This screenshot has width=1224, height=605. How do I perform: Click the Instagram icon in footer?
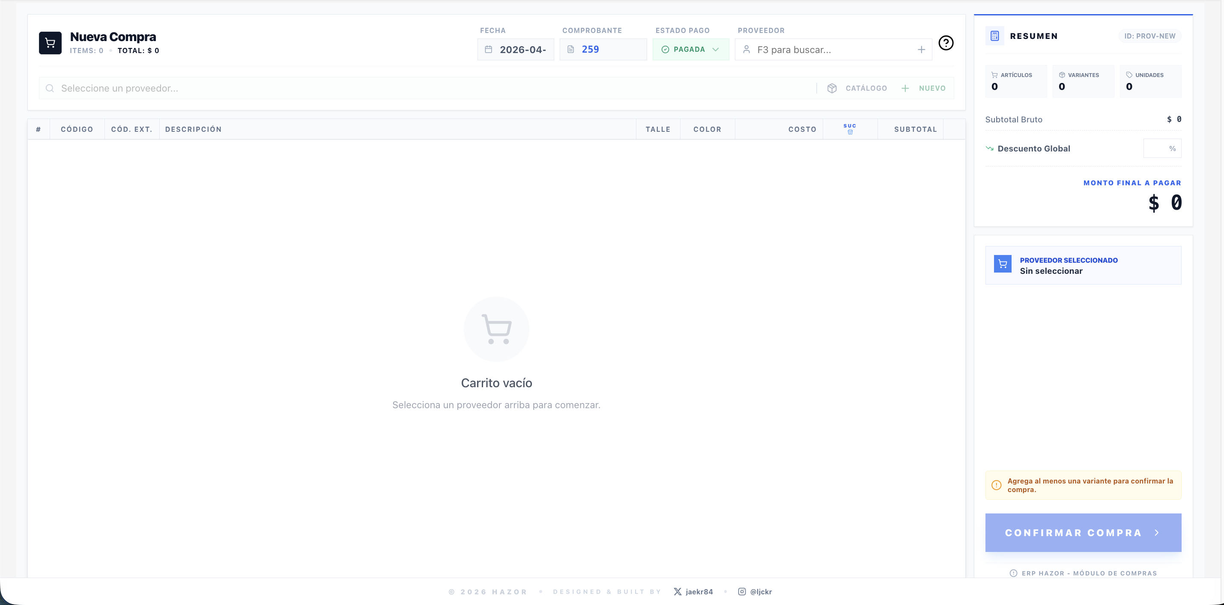pos(742,592)
